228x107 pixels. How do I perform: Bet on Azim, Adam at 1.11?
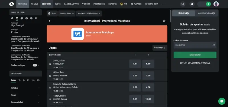(x=135, y=64)
